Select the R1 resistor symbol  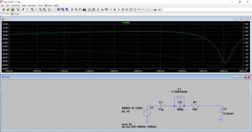pos(195,106)
